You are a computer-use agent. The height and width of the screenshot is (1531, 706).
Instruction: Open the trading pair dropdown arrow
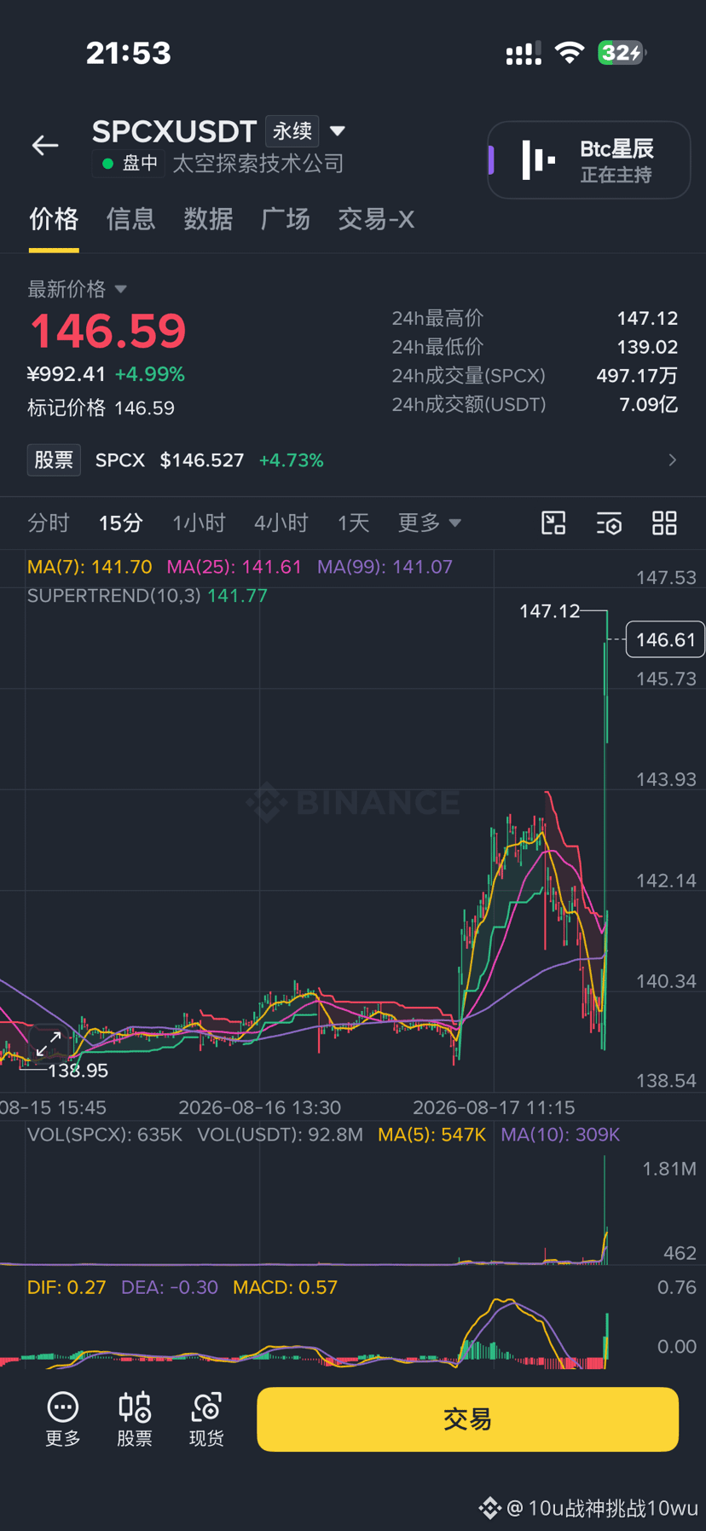tap(338, 131)
